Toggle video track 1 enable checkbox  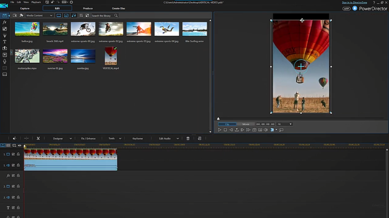click(x=13, y=154)
